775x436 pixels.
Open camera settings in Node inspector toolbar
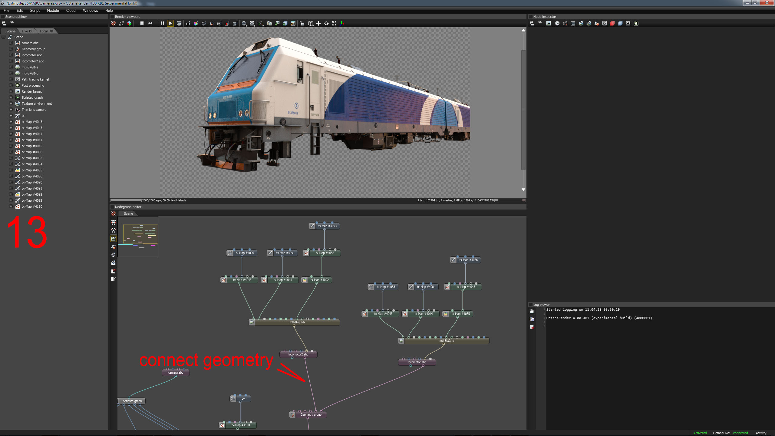[x=565, y=23]
